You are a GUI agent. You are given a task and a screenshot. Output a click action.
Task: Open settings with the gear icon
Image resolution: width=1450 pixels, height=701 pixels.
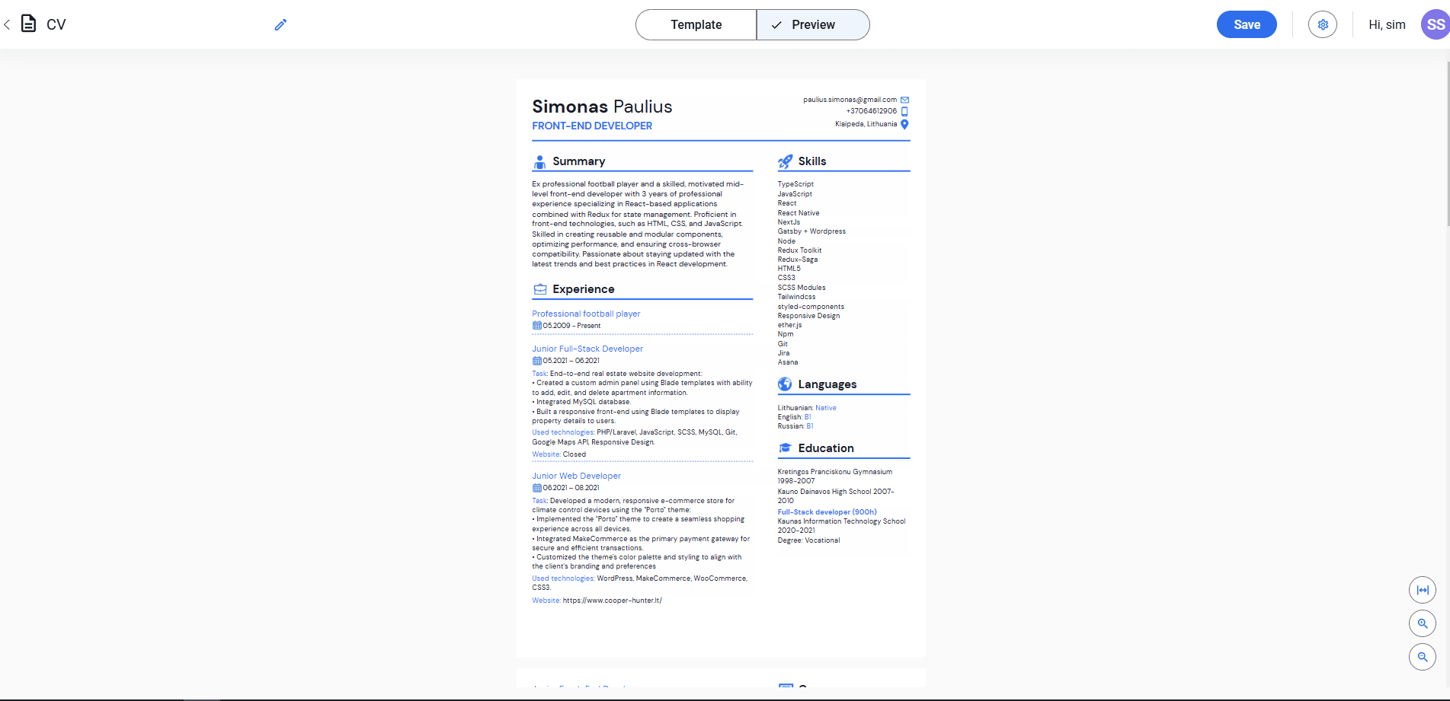(1323, 24)
